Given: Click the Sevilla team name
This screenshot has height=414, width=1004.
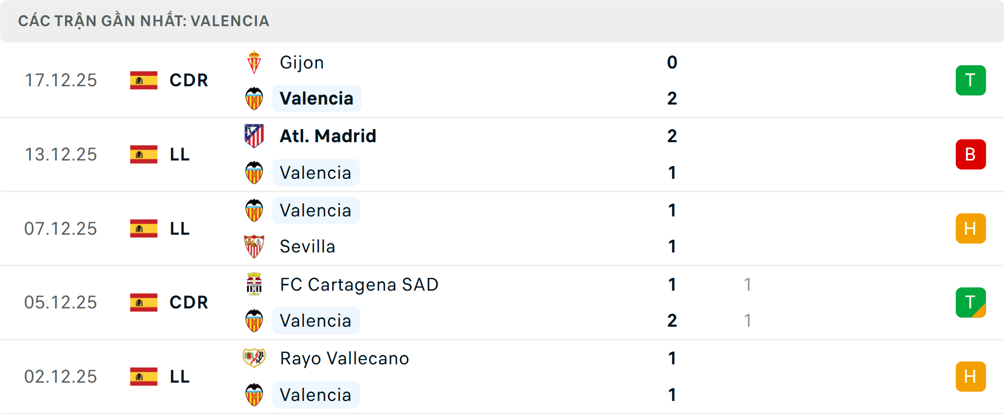Looking at the screenshot, I should click(x=307, y=246).
